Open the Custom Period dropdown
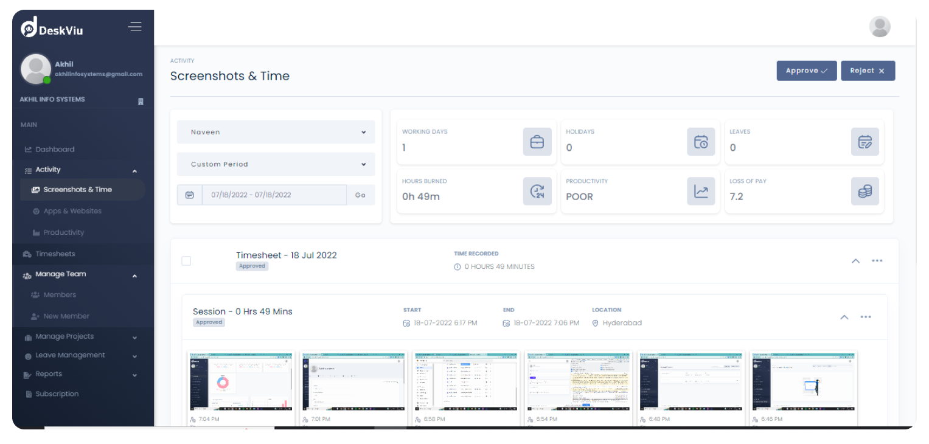The width and height of the screenshot is (929, 444). point(275,164)
